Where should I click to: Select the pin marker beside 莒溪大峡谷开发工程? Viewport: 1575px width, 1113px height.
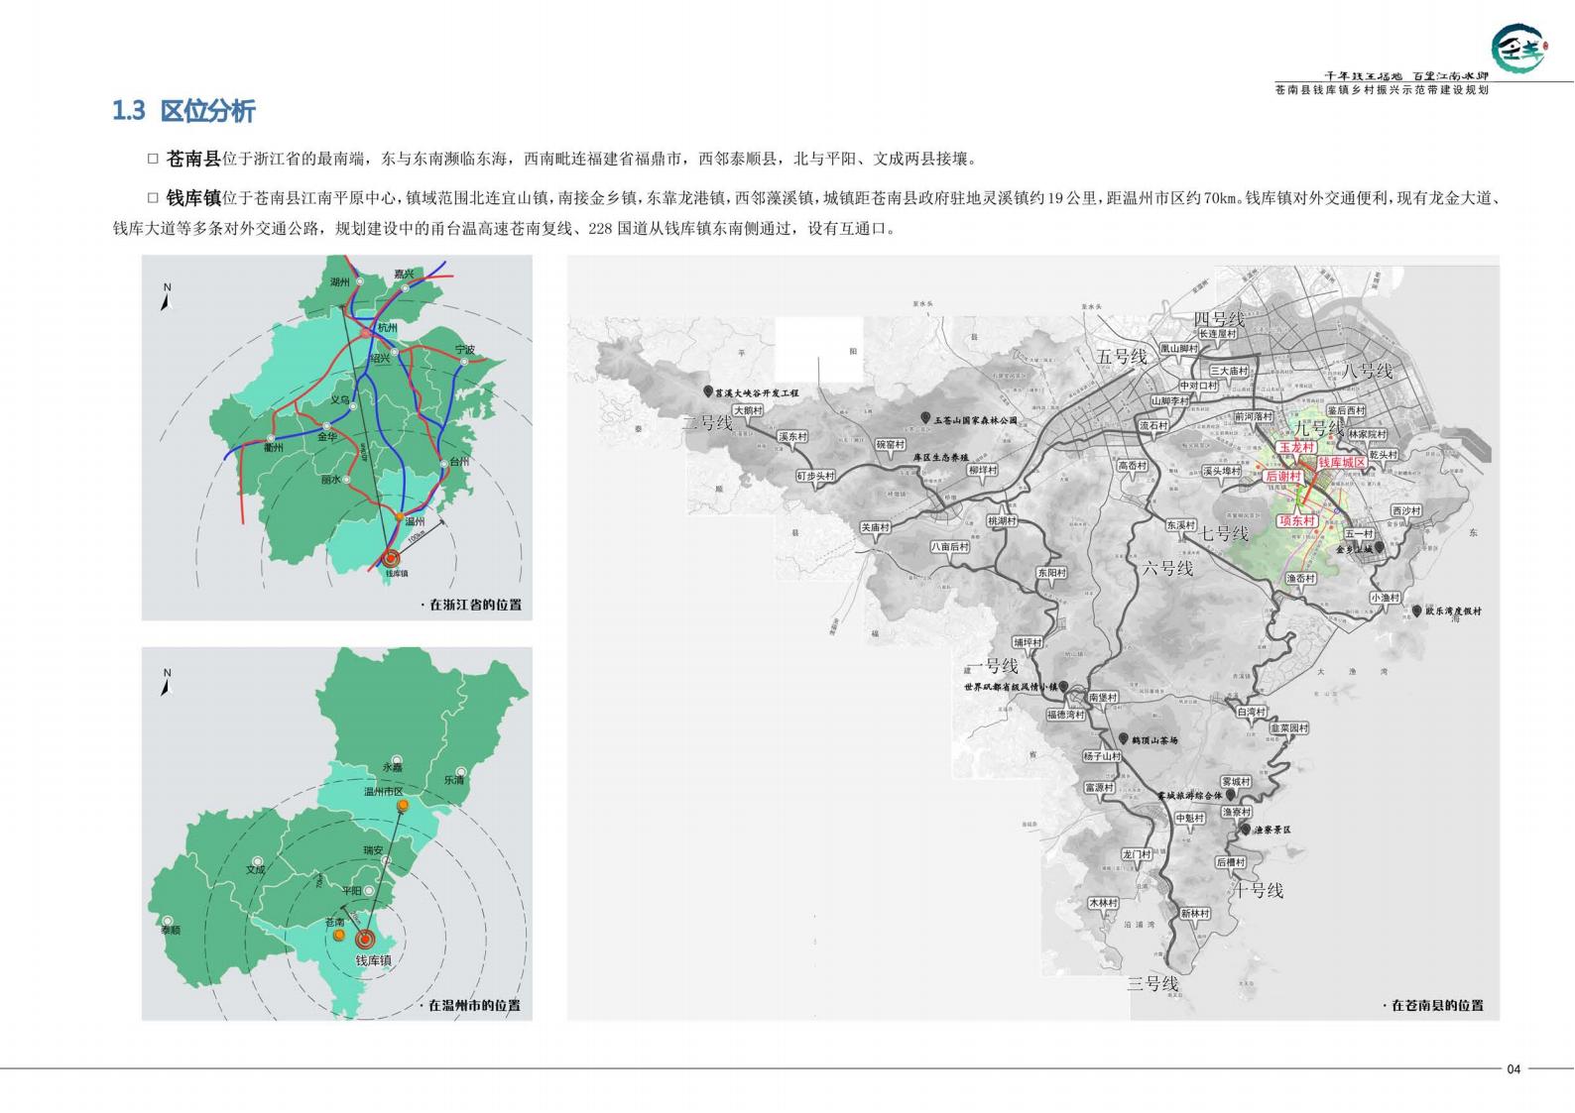tap(708, 392)
